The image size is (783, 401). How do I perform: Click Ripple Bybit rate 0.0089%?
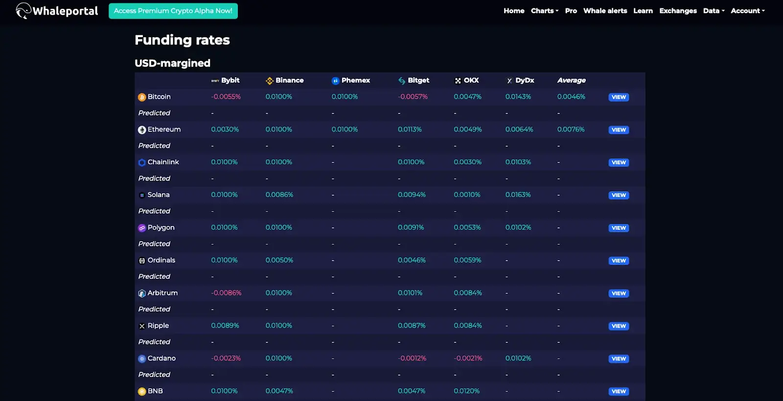click(225, 326)
